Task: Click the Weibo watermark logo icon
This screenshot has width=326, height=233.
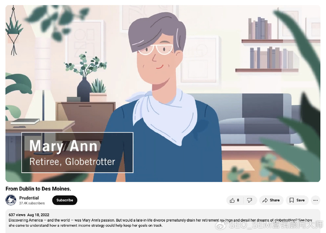Action: point(221,225)
